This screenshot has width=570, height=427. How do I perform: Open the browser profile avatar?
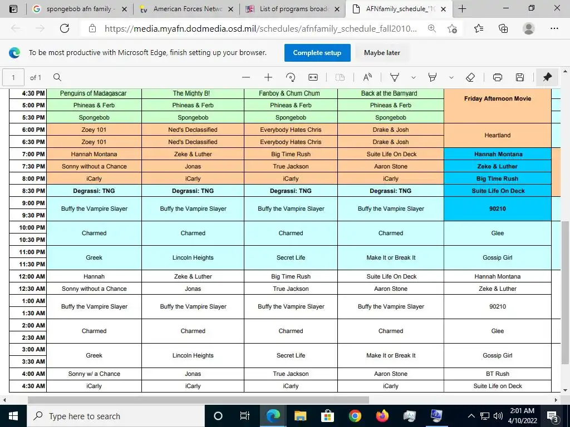coord(529,28)
